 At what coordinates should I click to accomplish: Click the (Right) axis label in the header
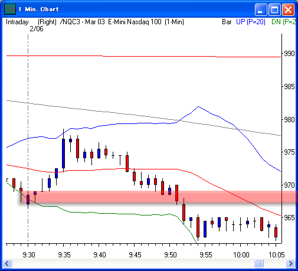click(x=47, y=22)
